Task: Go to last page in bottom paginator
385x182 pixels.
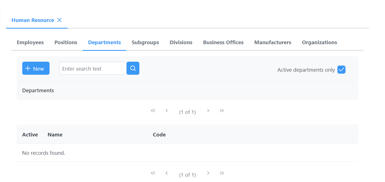Action: coord(222,173)
